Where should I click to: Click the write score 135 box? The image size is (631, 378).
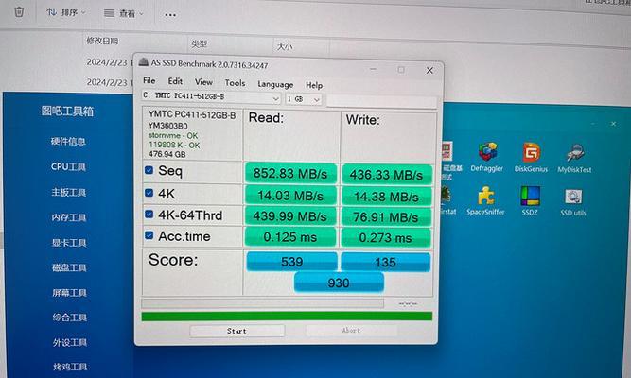(386, 262)
